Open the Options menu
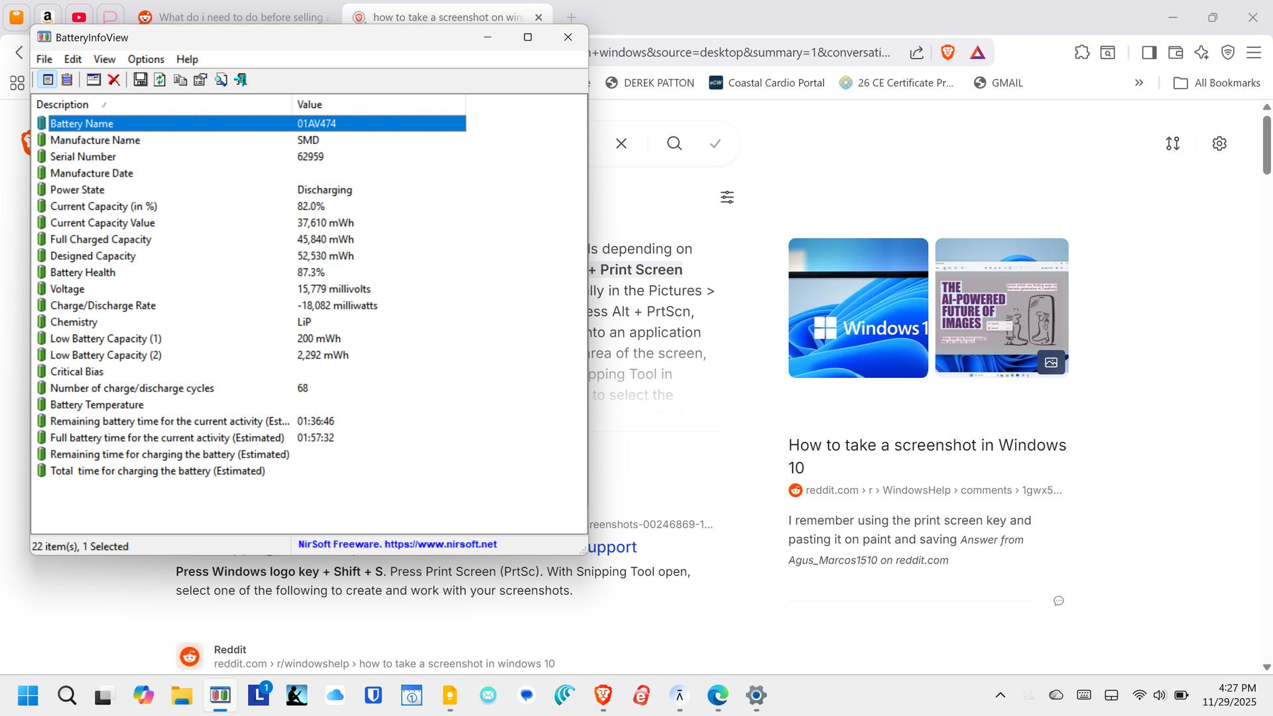The image size is (1273, 716). pyautogui.click(x=145, y=59)
